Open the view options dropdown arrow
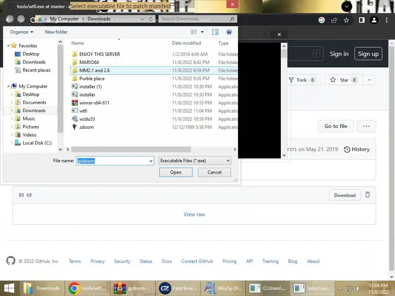Viewport: 395px width, 296px height. [x=202, y=32]
